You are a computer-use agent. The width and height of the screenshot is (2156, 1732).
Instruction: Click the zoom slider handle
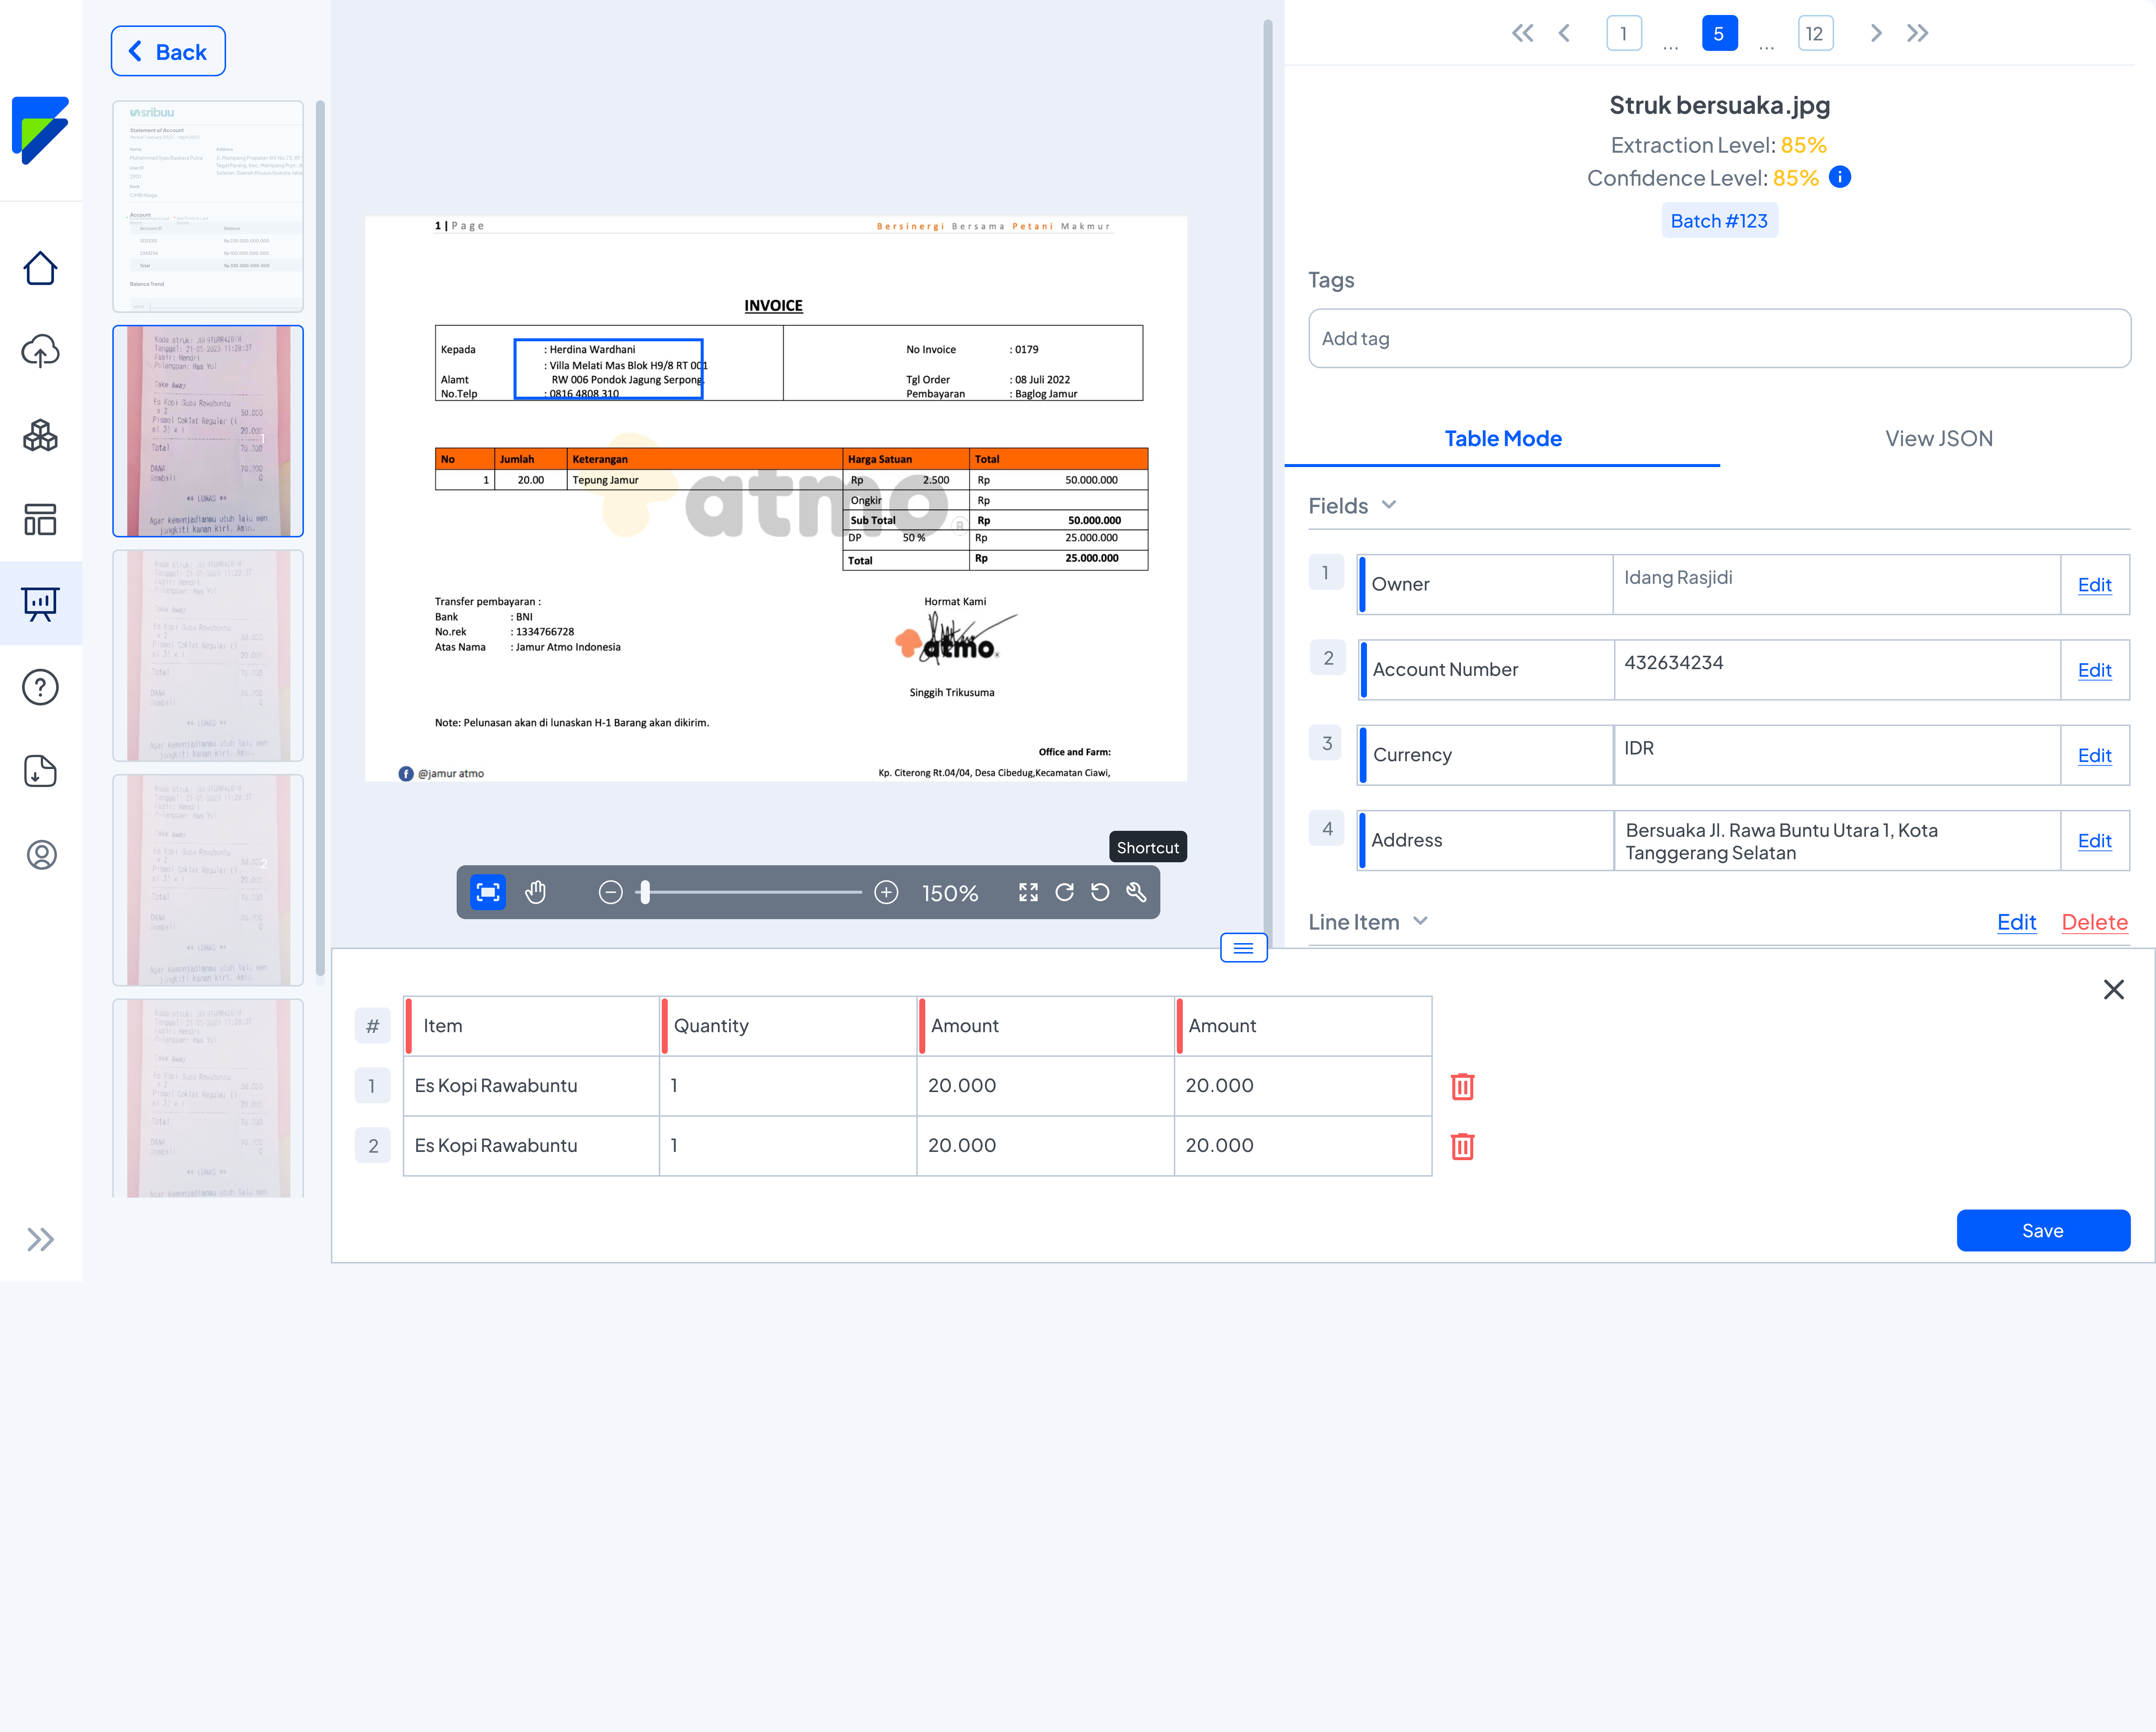[x=645, y=892]
